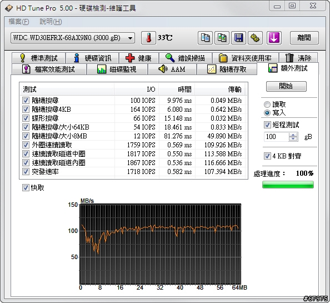Click the copy text to clipboard icon
Screen dimensions: 330x303
[x=205, y=38]
